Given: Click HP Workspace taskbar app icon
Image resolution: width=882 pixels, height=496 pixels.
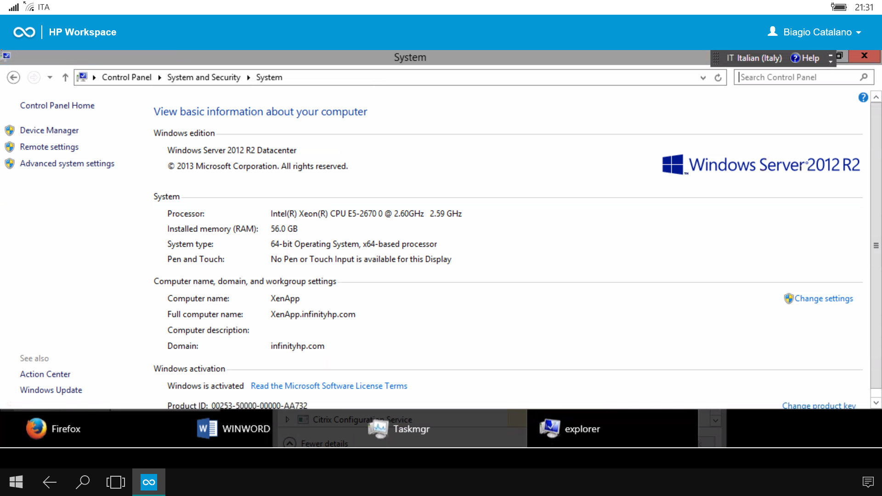Looking at the screenshot, I should [x=149, y=482].
